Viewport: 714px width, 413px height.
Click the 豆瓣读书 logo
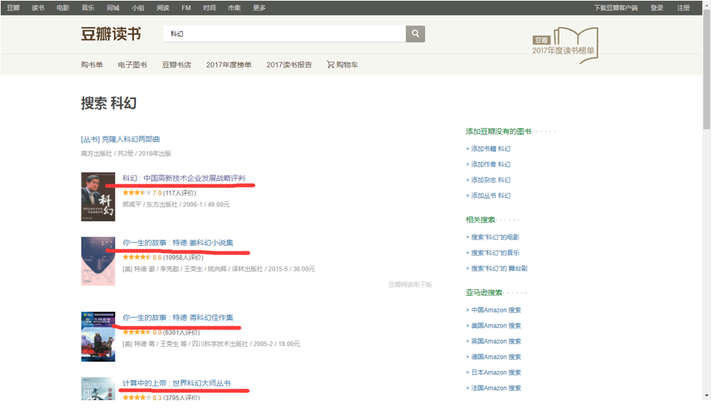pyautogui.click(x=110, y=34)
